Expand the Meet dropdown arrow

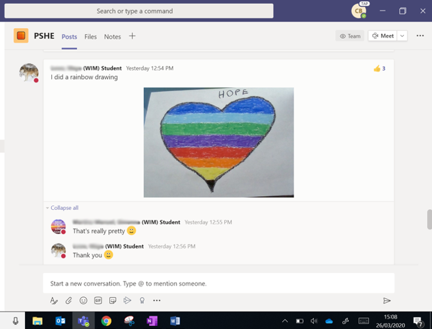402,36
